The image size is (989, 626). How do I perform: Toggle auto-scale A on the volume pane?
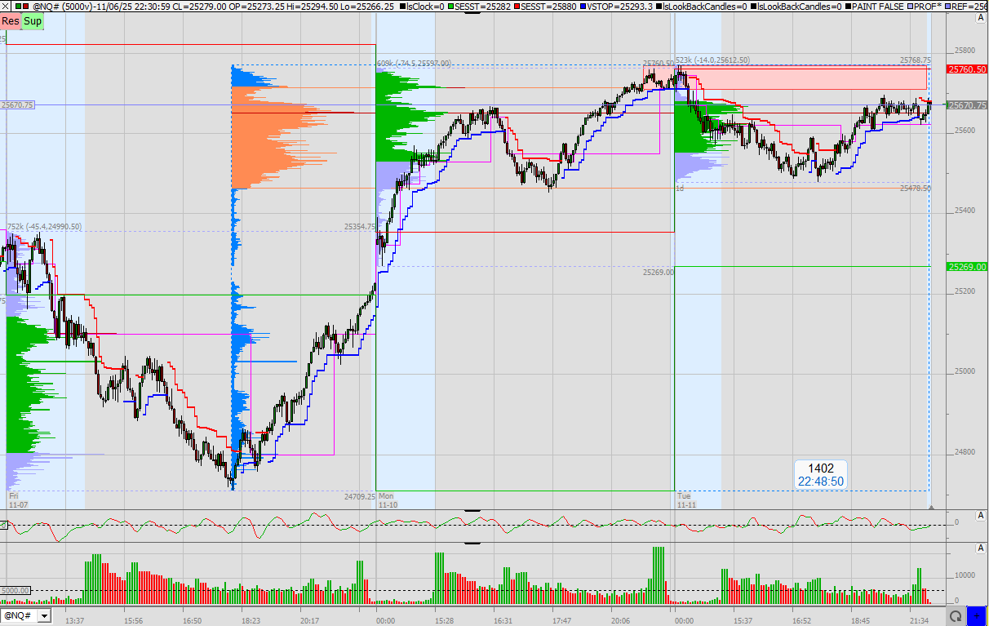[x=980, y=549]
